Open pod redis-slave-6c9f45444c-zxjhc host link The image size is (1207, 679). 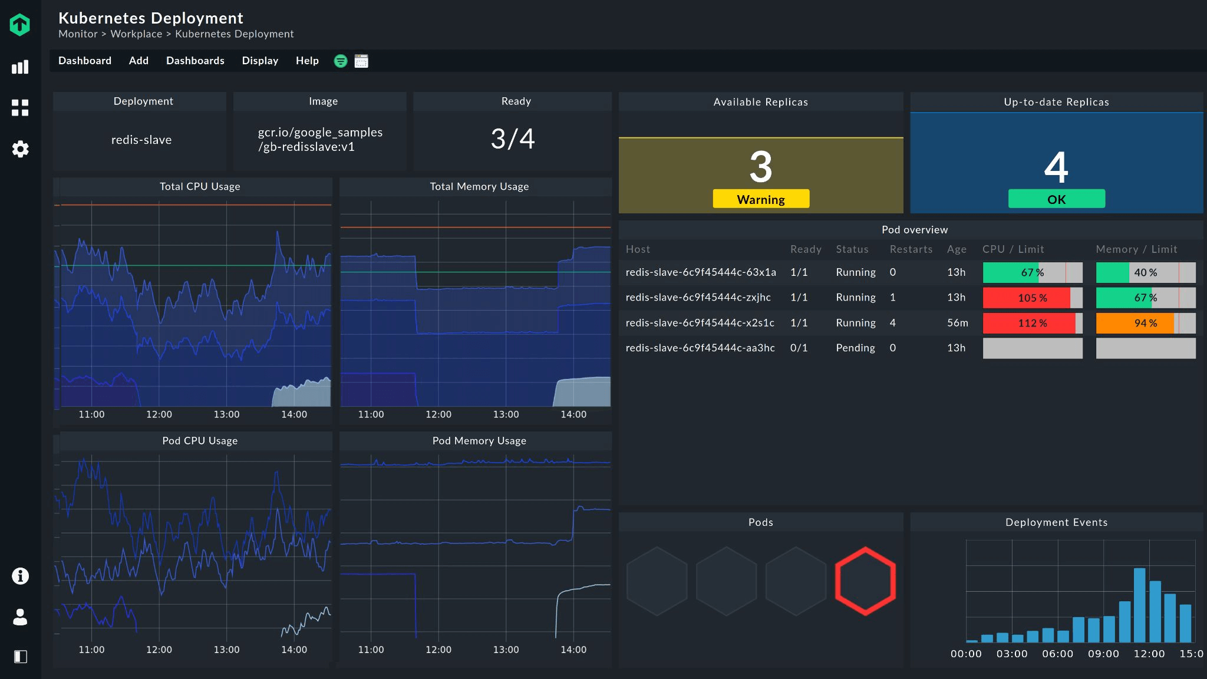(x=698, y=298)
